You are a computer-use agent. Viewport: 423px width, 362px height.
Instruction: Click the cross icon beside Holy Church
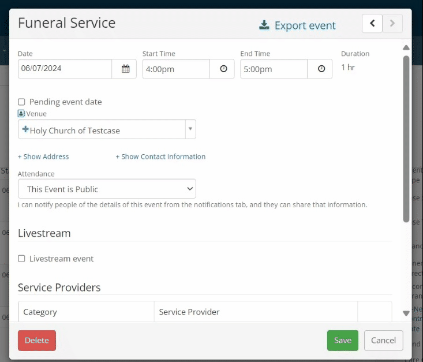25,129
